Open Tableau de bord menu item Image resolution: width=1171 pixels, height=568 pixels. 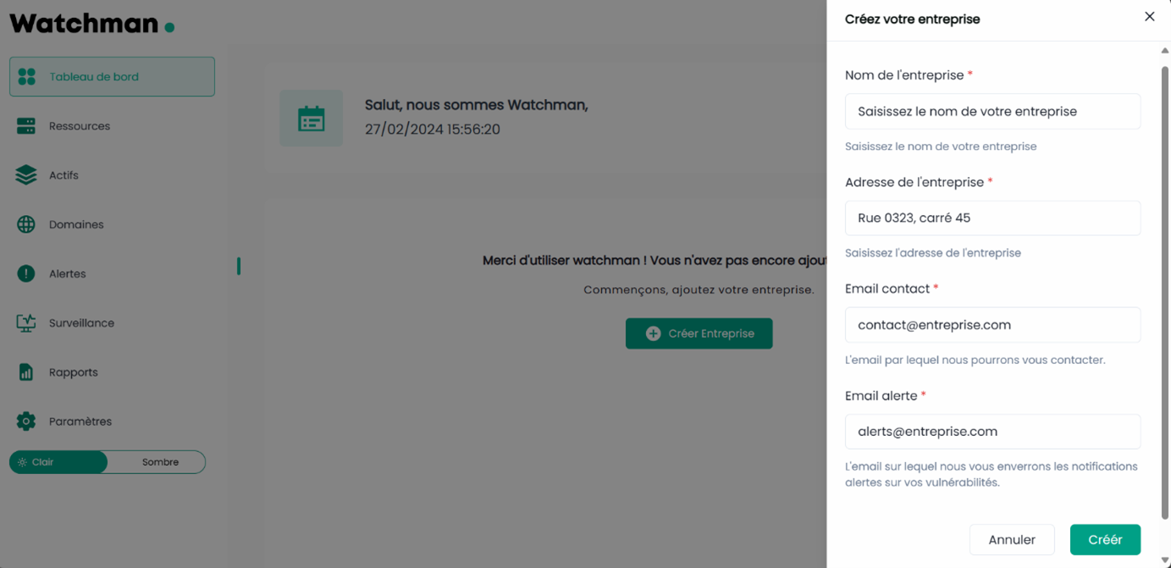[112, 77]
